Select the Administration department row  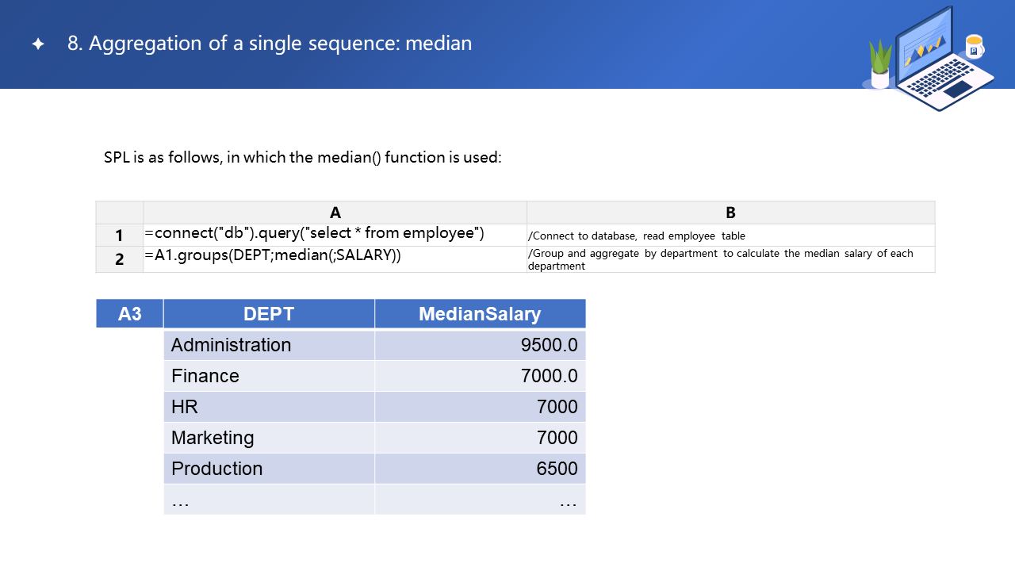[x=231, y=345]
